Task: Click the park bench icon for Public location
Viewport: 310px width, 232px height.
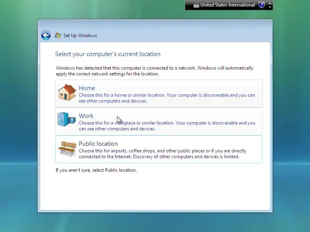Action: click(67, 148)
